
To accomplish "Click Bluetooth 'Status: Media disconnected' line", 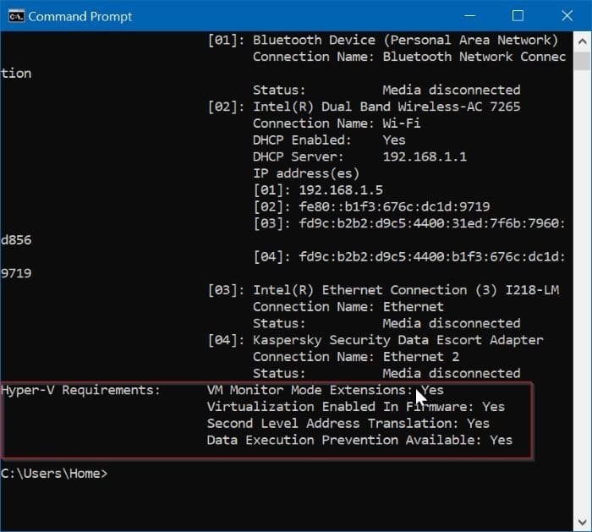I will [386, 90].
